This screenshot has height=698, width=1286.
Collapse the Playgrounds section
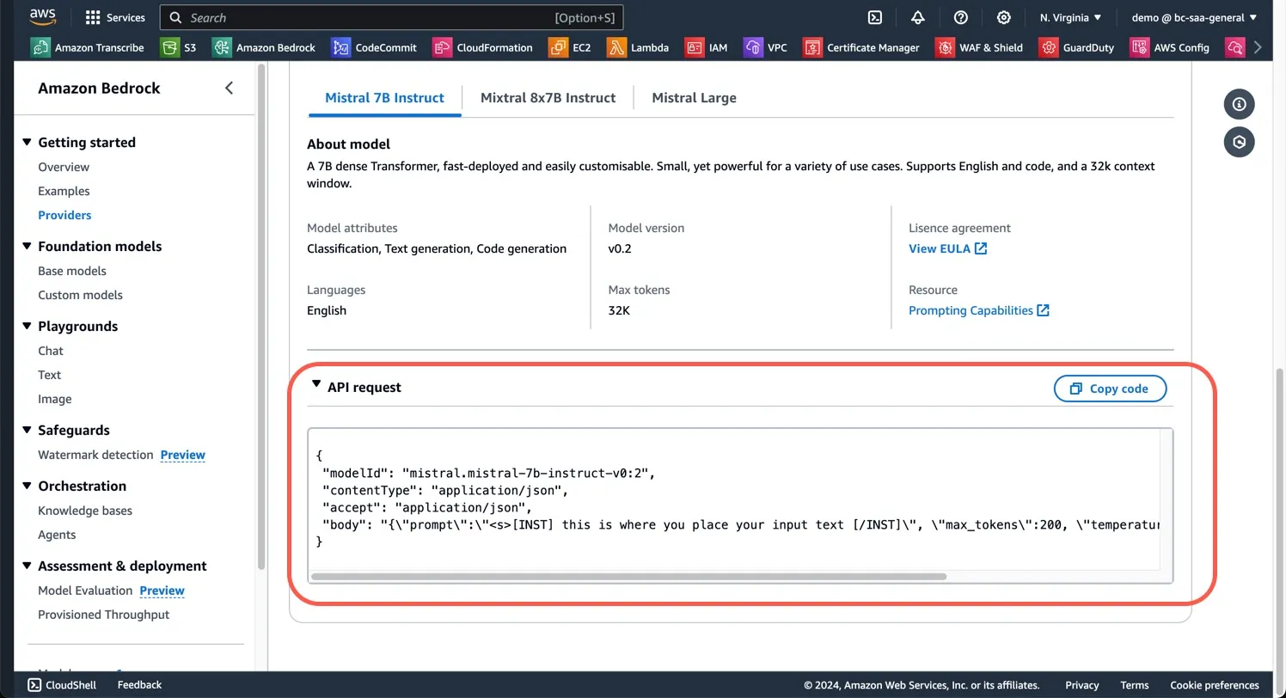(x=27, y=326)
